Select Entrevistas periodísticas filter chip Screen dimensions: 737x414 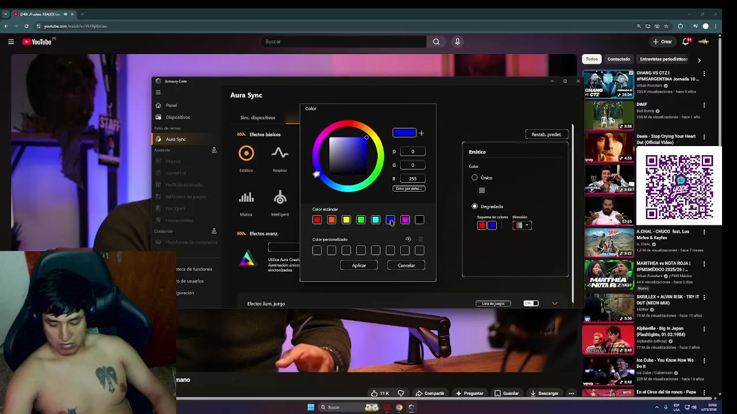coord(663,59)
